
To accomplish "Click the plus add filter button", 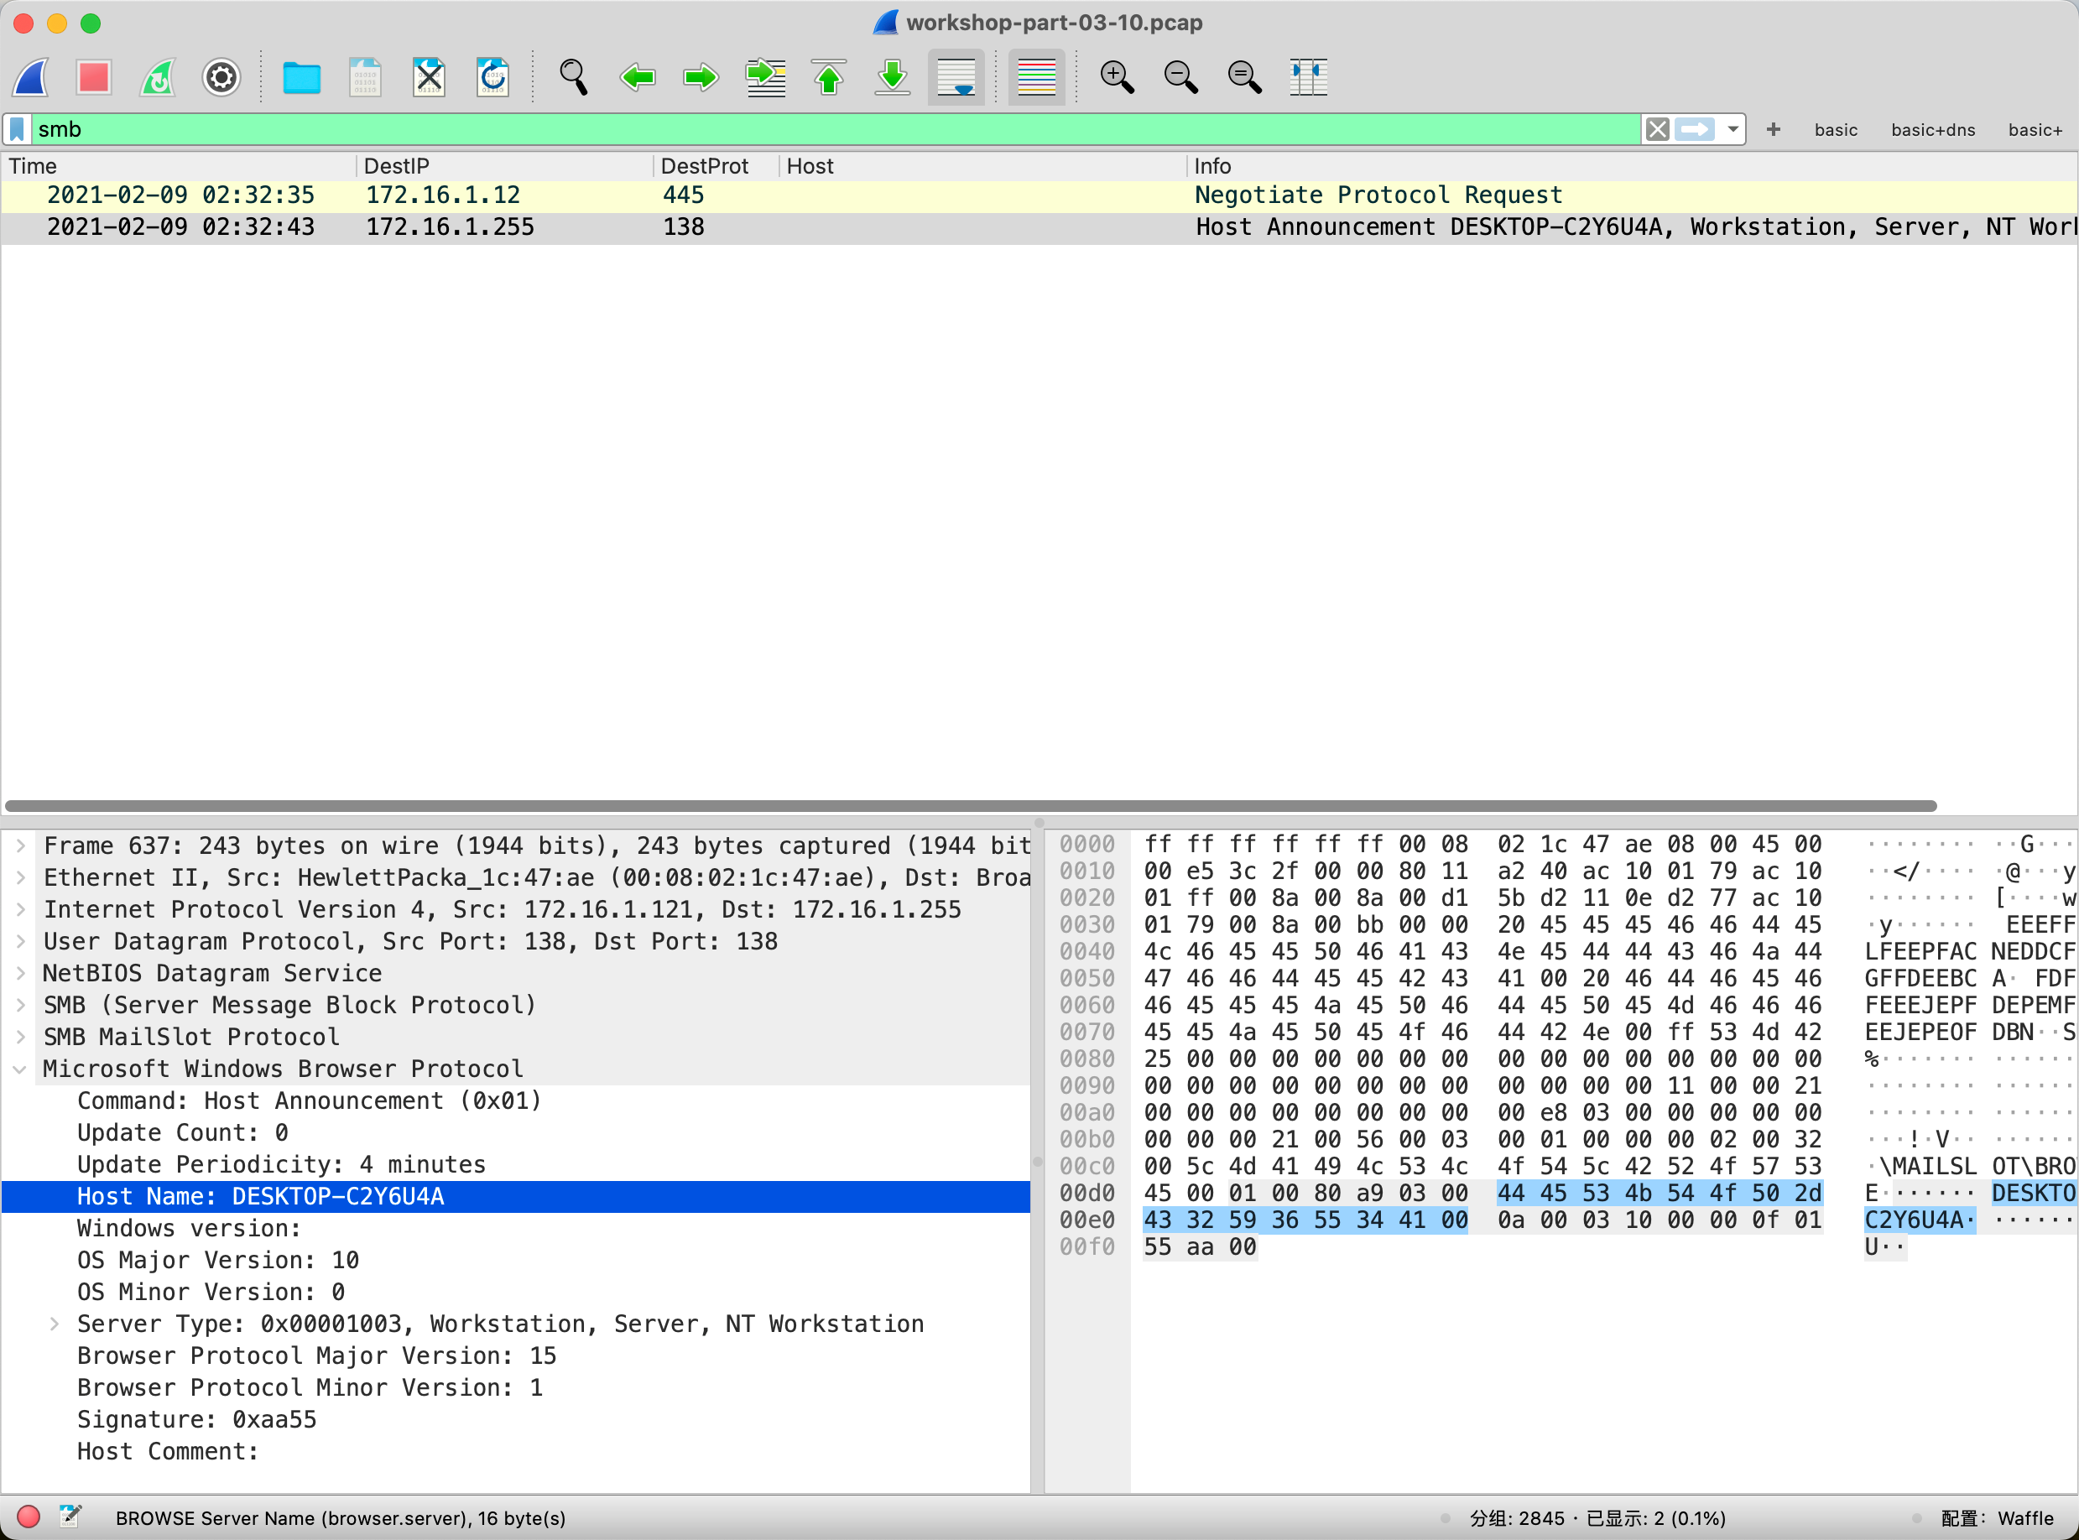I will (1772, 129).
